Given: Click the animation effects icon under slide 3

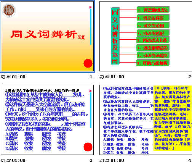Looking at the screenshot, I should [8, 160].
